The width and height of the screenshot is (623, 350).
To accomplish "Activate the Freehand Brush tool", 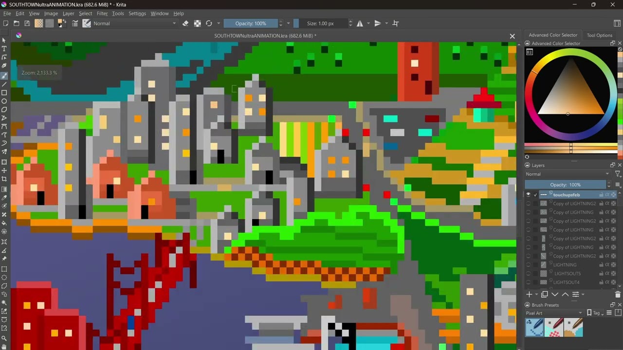I will click(4, 75).
